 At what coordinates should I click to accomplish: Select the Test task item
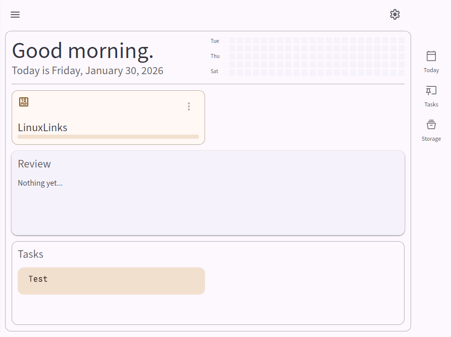point(111,280)
